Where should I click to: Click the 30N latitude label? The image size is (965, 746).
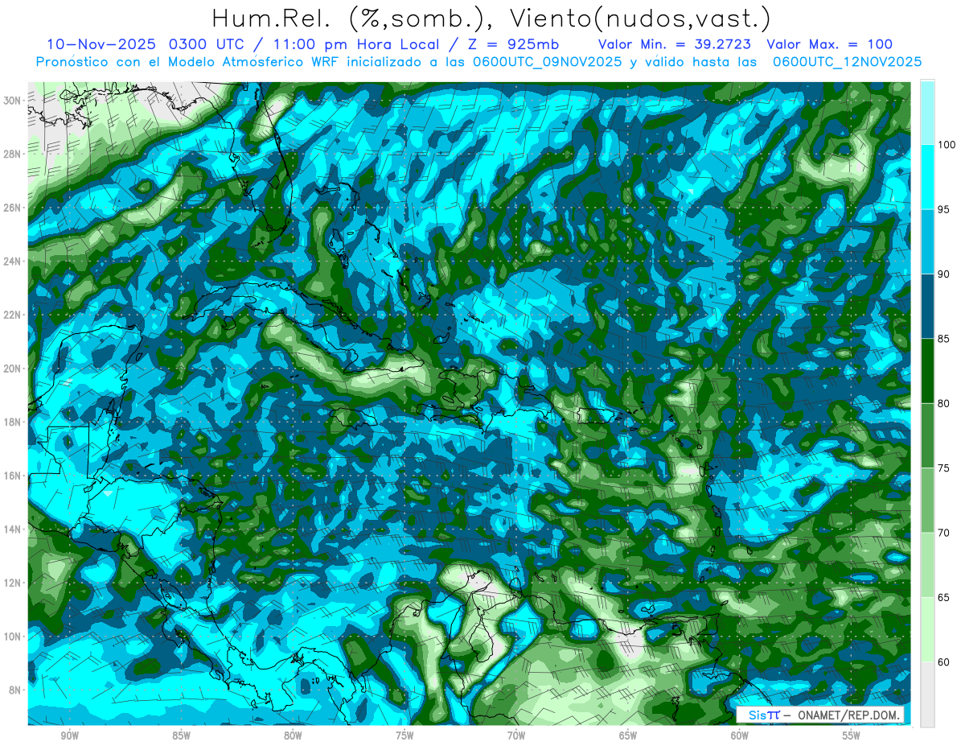pos(13,100)
